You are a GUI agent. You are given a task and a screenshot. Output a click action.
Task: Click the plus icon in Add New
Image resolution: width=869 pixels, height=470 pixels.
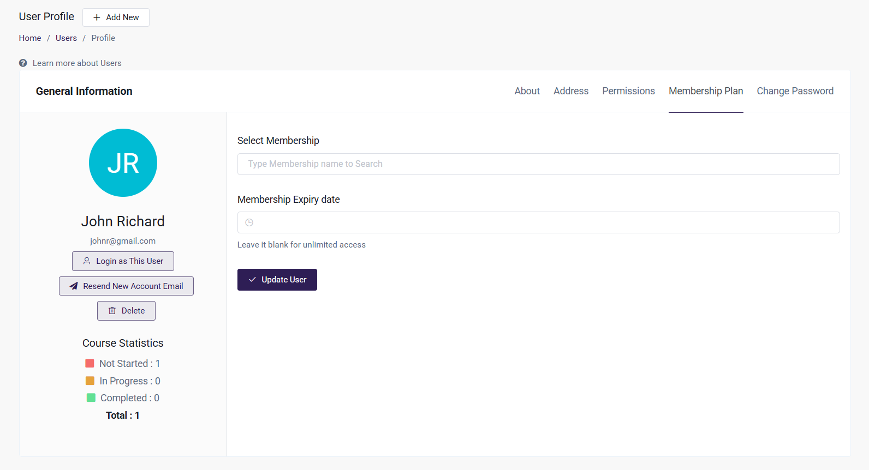(x=97, y=17)
